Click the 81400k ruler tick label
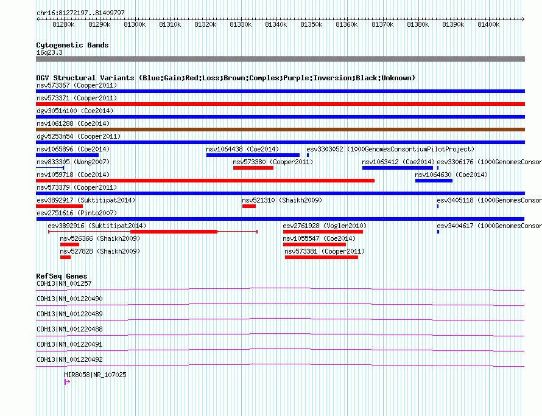 [488, 24]
